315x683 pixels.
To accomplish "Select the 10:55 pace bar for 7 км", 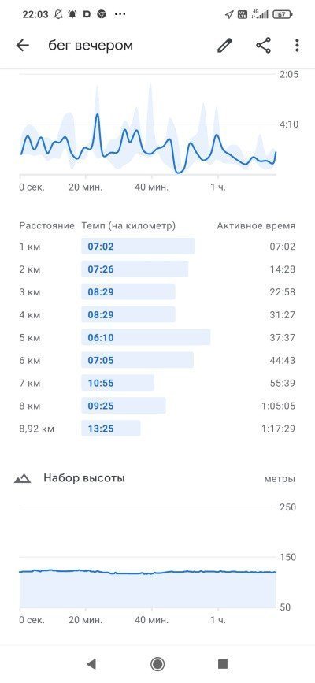I will [117, 383].
